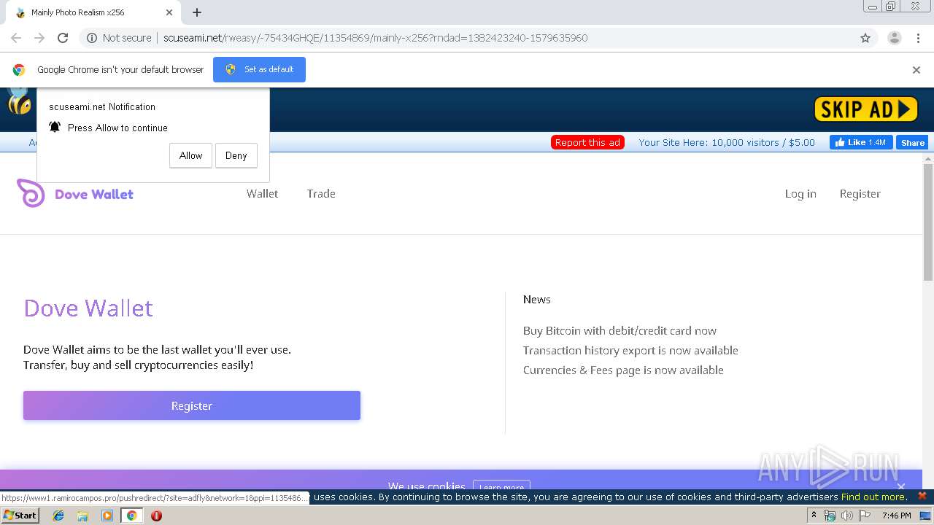Viewport: 934px width, 525px height.
Task: Dismiss the default browser infobar
Action: point(916,70)
